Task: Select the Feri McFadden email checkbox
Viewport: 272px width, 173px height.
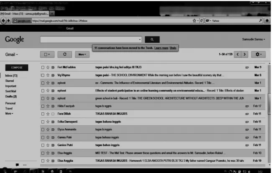Action: [x=43, y=67]
